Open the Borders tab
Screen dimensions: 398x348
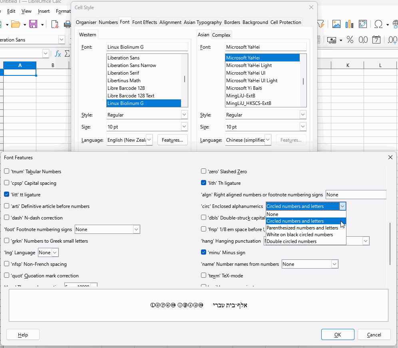[x=232, y=22]
